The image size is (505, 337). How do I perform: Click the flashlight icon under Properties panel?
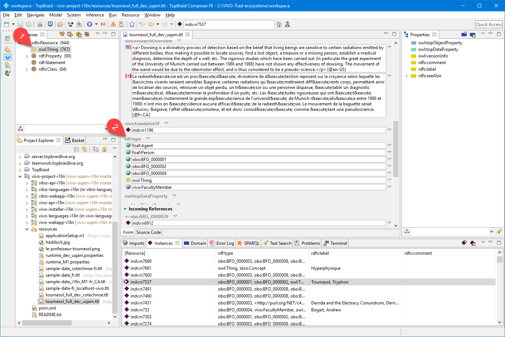[x=499, y=232]
